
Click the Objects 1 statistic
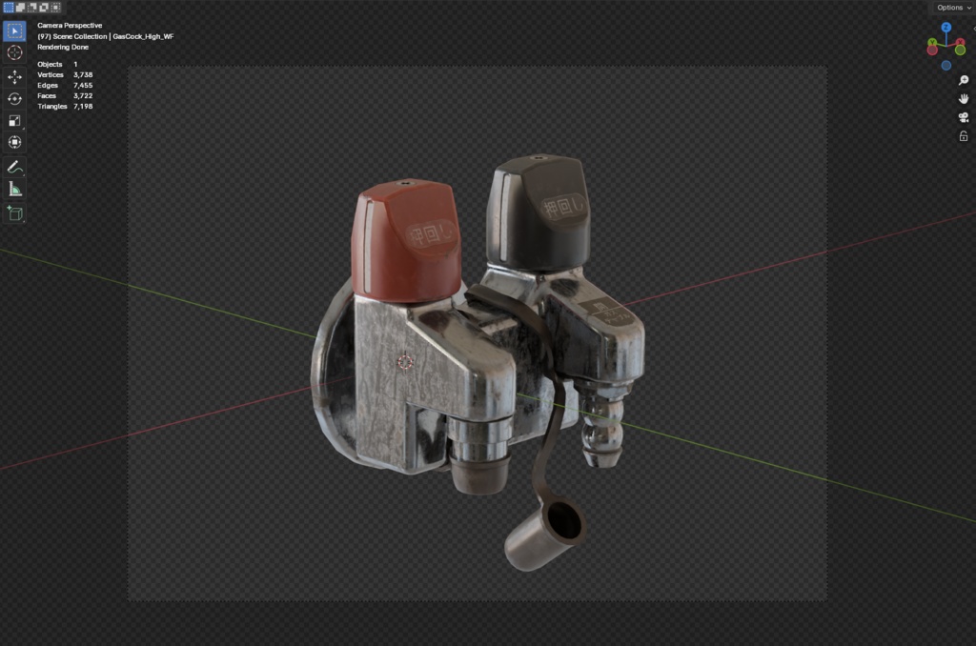point(57,64)
